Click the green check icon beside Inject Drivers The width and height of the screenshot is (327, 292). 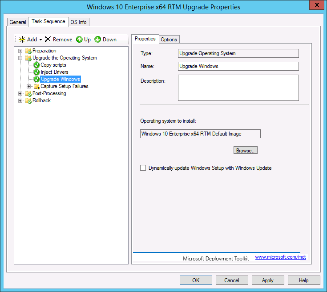click(36, 72)
